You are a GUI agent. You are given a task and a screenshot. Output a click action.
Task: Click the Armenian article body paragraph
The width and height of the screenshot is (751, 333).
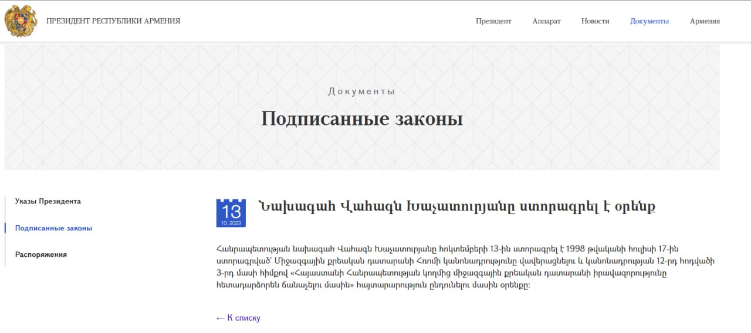[x=464, y=266]
